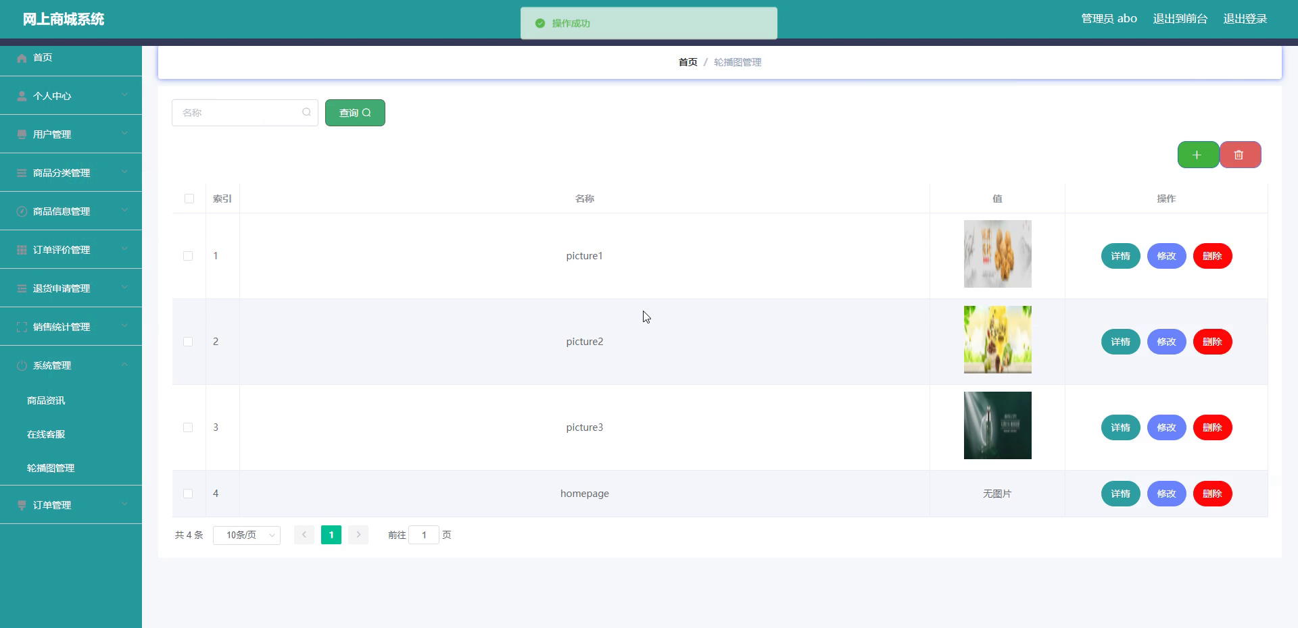Click the red trash batch-delete button
Image resolution: width=1298 pixels, height=628 pixels.
pyautogui.click(x=1239, y=155)
